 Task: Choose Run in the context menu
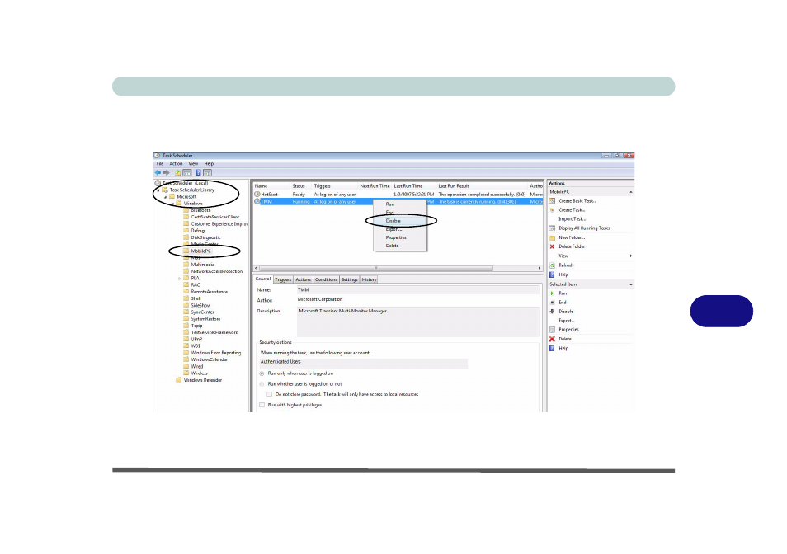[x=400, y=204]
